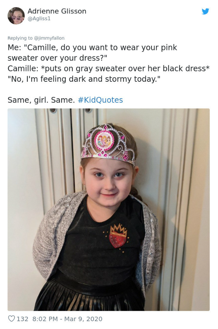Open the 8:02 PM timestamp

45,319
